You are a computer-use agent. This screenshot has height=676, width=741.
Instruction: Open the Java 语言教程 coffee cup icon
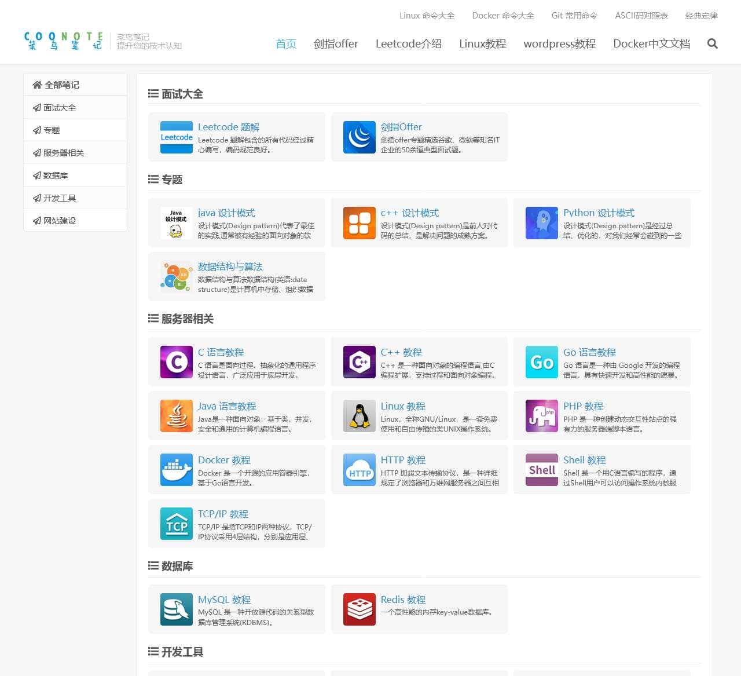(x=177, y=416)
